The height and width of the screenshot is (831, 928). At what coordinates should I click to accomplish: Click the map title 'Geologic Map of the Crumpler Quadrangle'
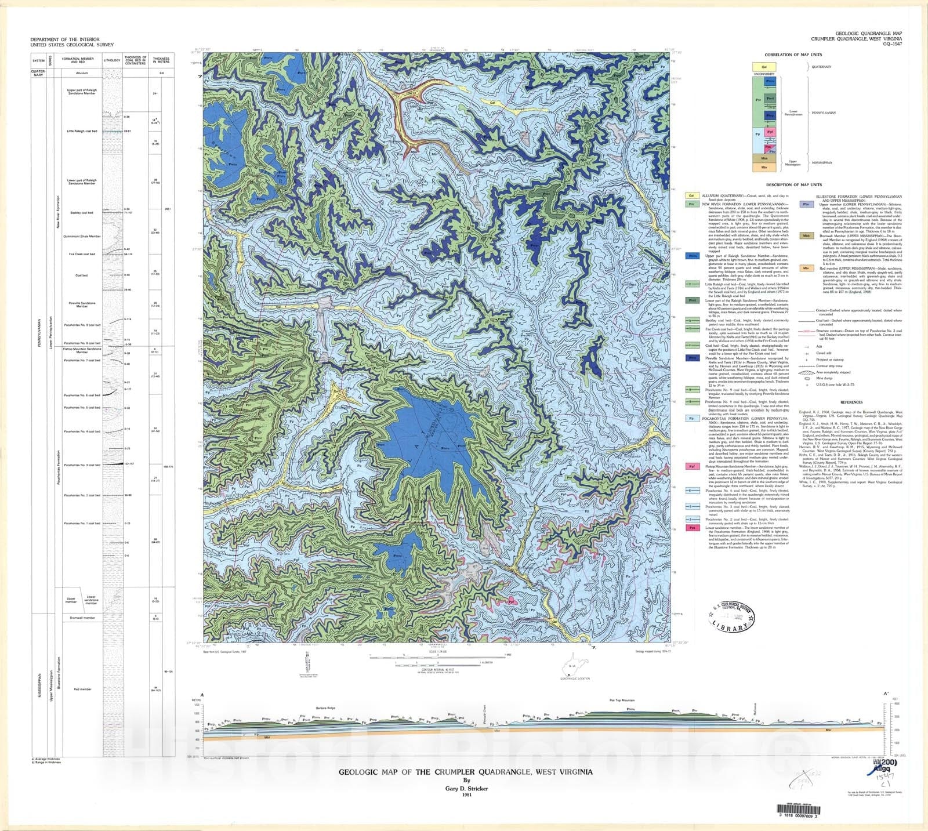(465, 772)
